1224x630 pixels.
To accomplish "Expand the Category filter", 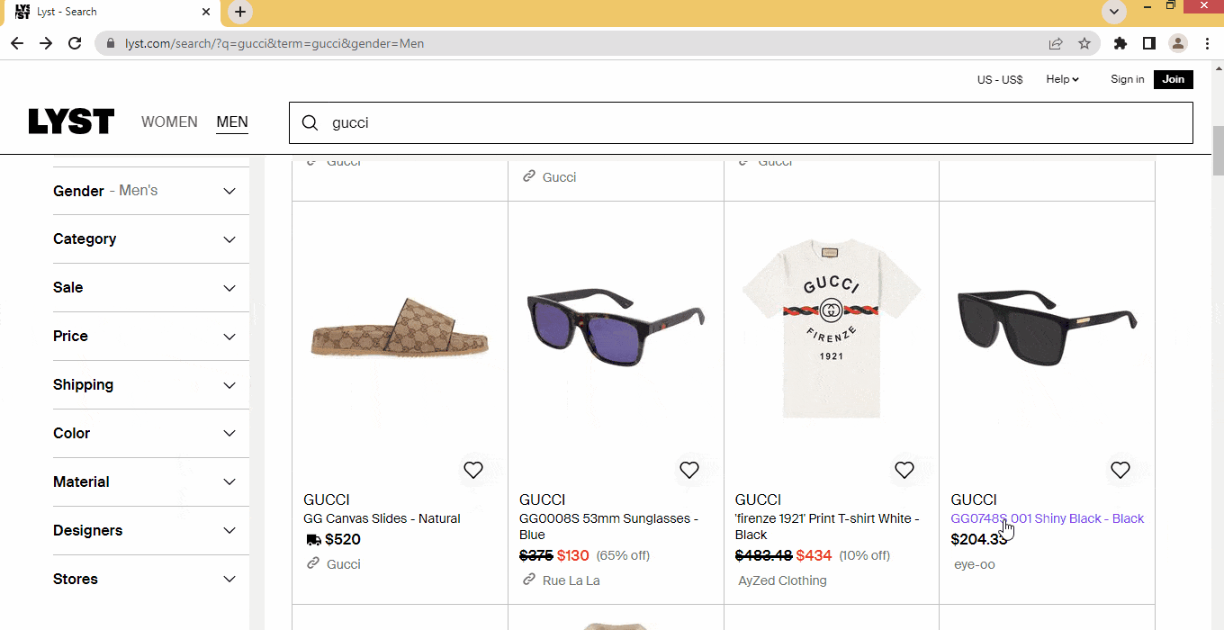I will pos(151,239).
